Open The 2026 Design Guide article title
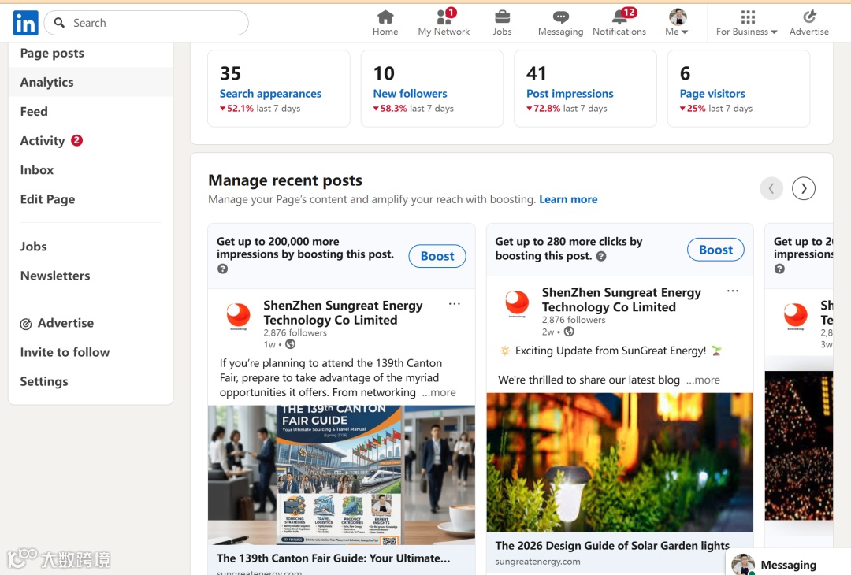This screenshot has height=575, width=851. (x=612, y=546)
